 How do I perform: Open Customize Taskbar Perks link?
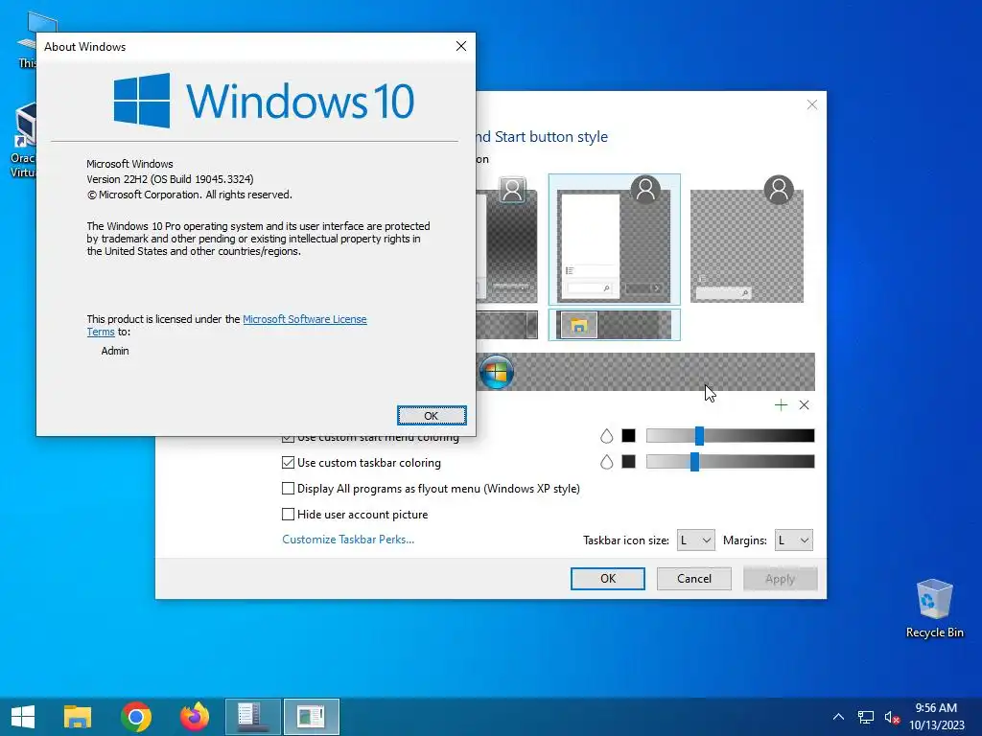(x=348, y=540)
